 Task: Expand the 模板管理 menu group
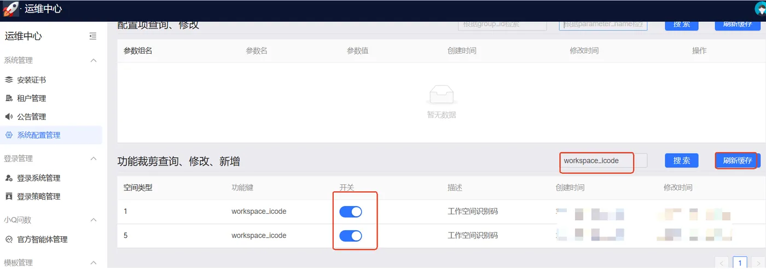(x=94, y=263)
